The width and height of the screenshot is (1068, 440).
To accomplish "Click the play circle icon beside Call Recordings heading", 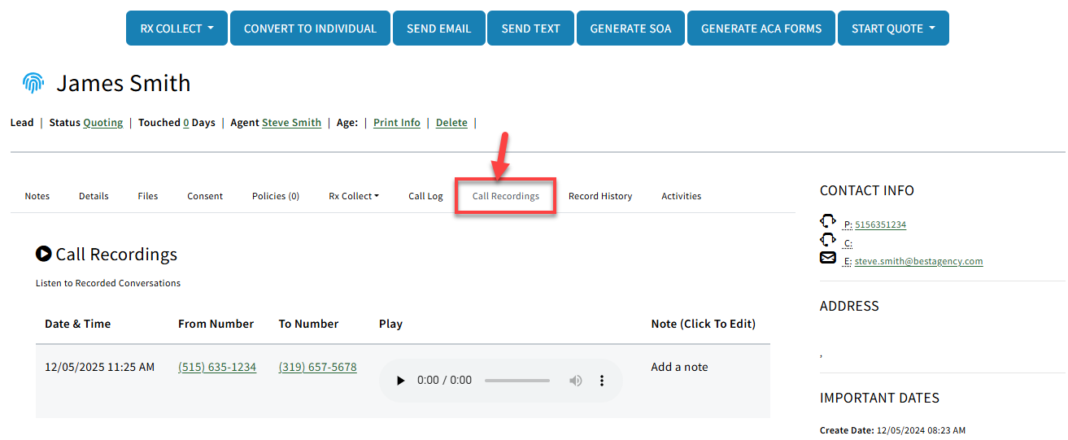I will click(x=44, y=254).
